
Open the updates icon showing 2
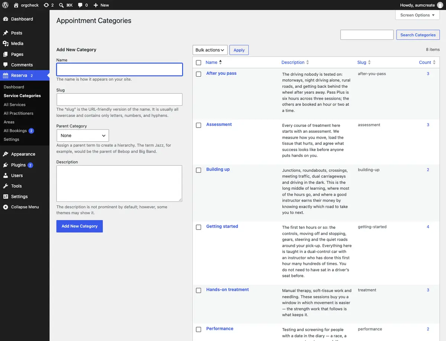[x=46, y=5]
